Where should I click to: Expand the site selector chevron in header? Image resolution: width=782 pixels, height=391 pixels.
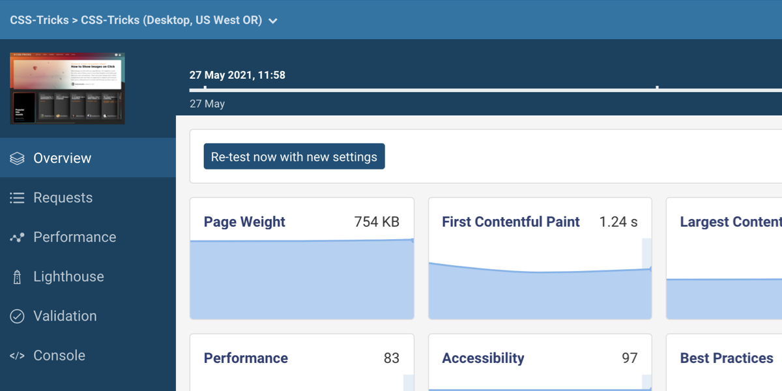coord(273,21)
